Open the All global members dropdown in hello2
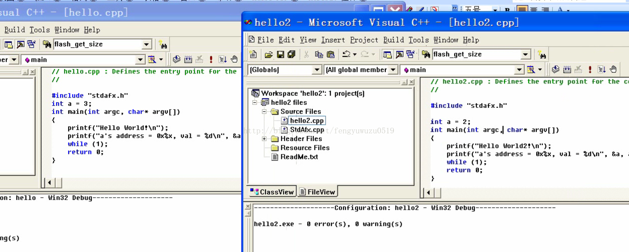The width and height of the screenshot is (629, 252). coord(393,69)
